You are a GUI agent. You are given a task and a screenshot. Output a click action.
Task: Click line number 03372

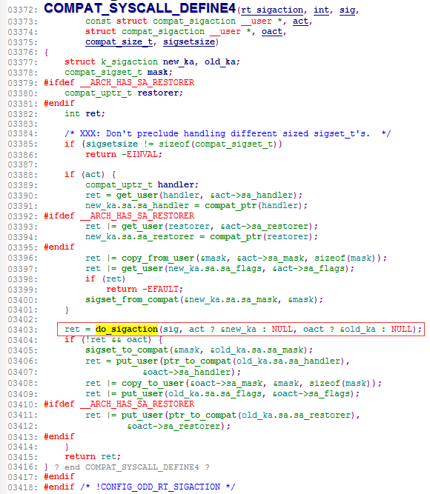22,10
